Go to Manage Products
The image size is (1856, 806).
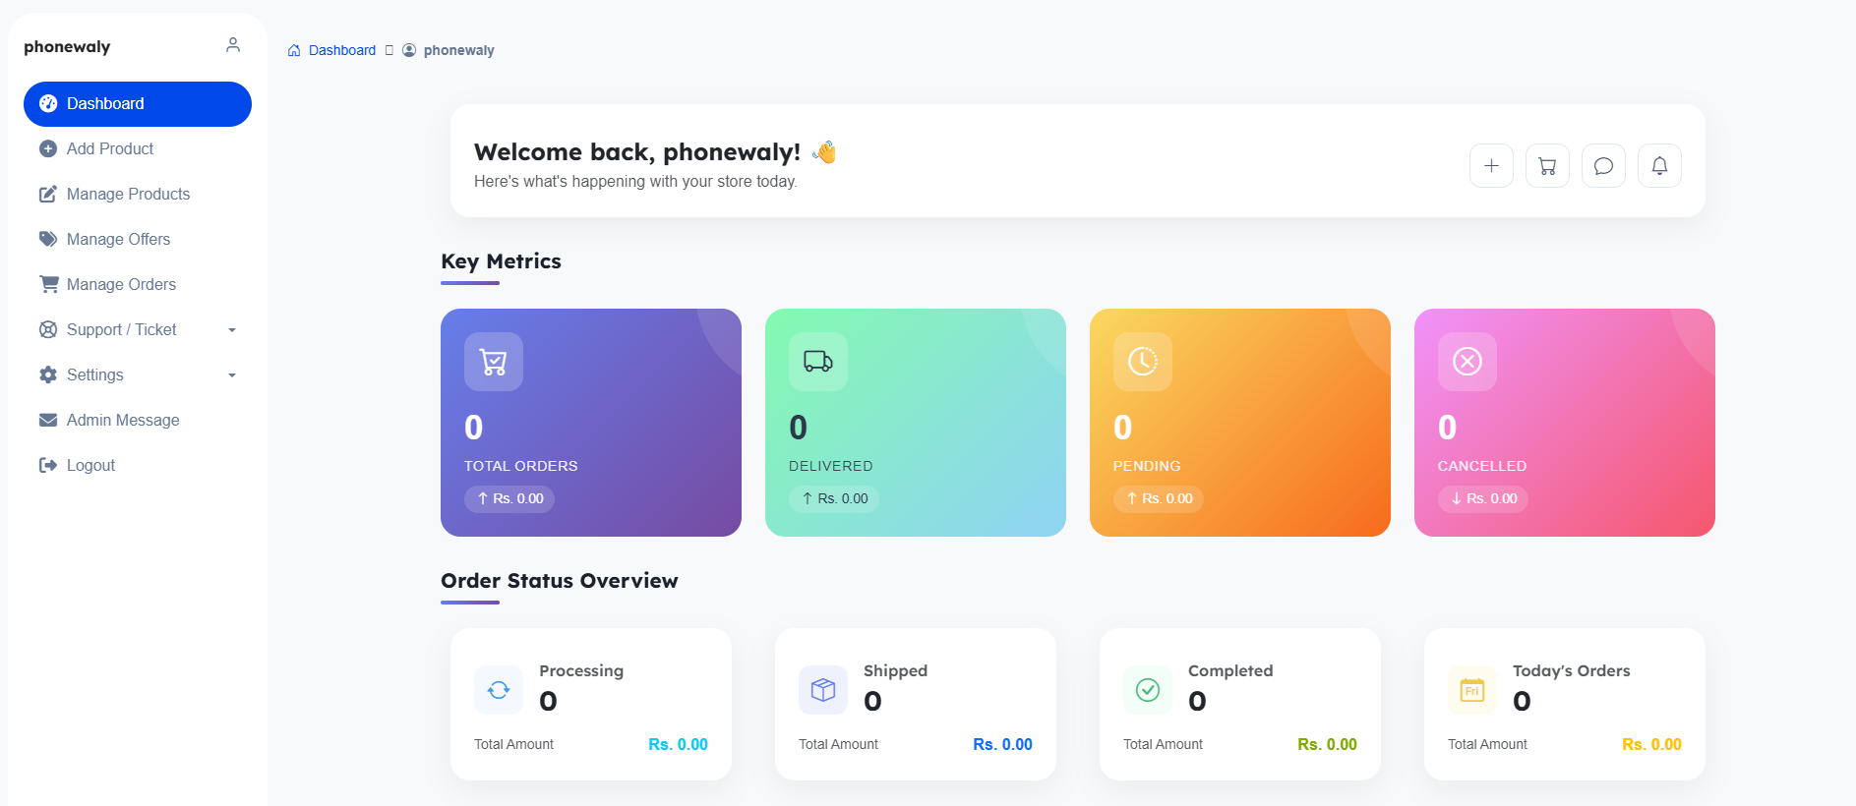coord(138,195)
